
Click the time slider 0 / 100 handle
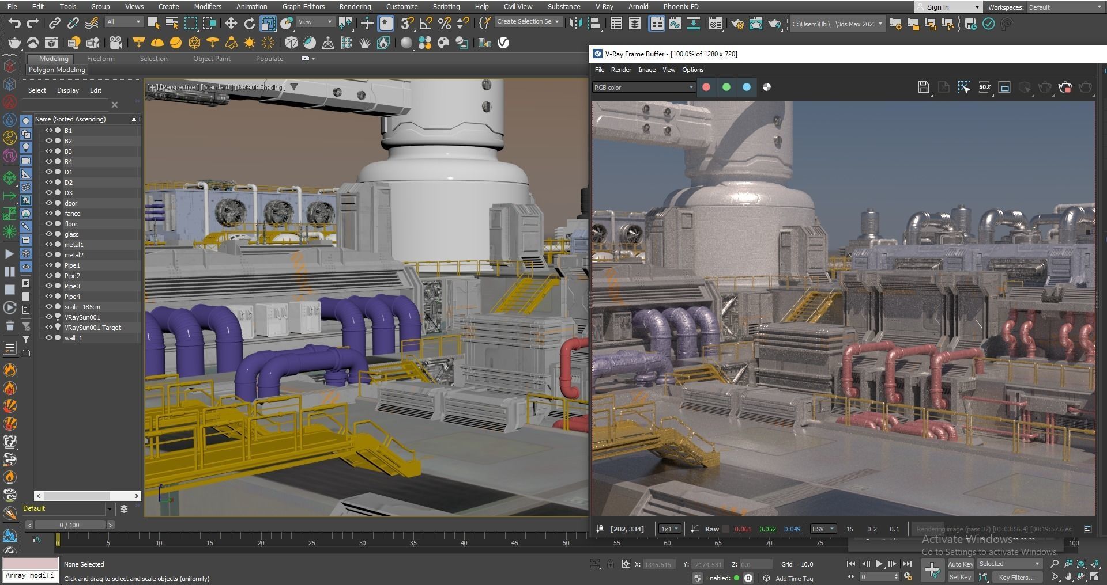[x=69, y=525]
